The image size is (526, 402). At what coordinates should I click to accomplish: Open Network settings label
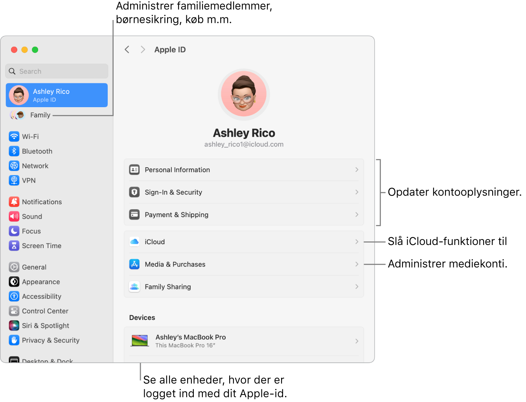click(x=35, y=166)
